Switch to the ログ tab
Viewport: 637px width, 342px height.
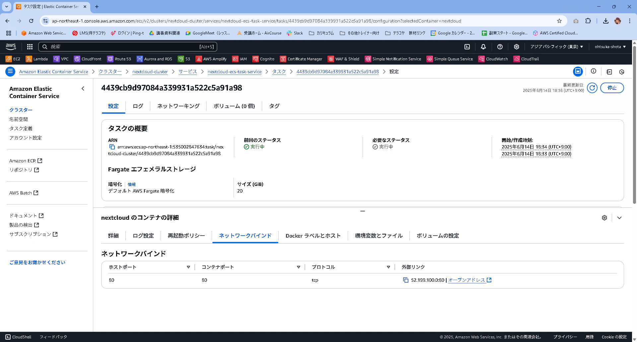point(138,106)
